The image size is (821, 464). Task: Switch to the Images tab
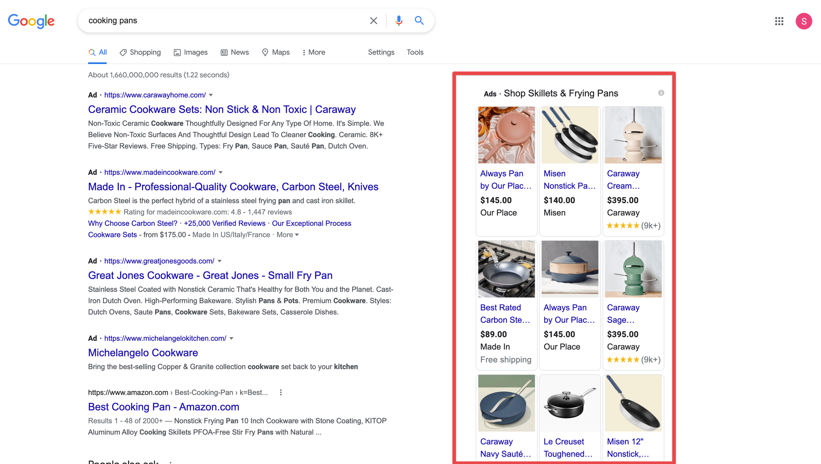pyautogui.click(x=191, y=53)
